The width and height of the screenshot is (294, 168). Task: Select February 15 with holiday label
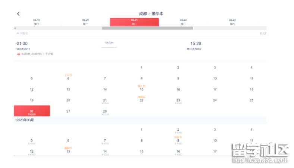(141, 89)
